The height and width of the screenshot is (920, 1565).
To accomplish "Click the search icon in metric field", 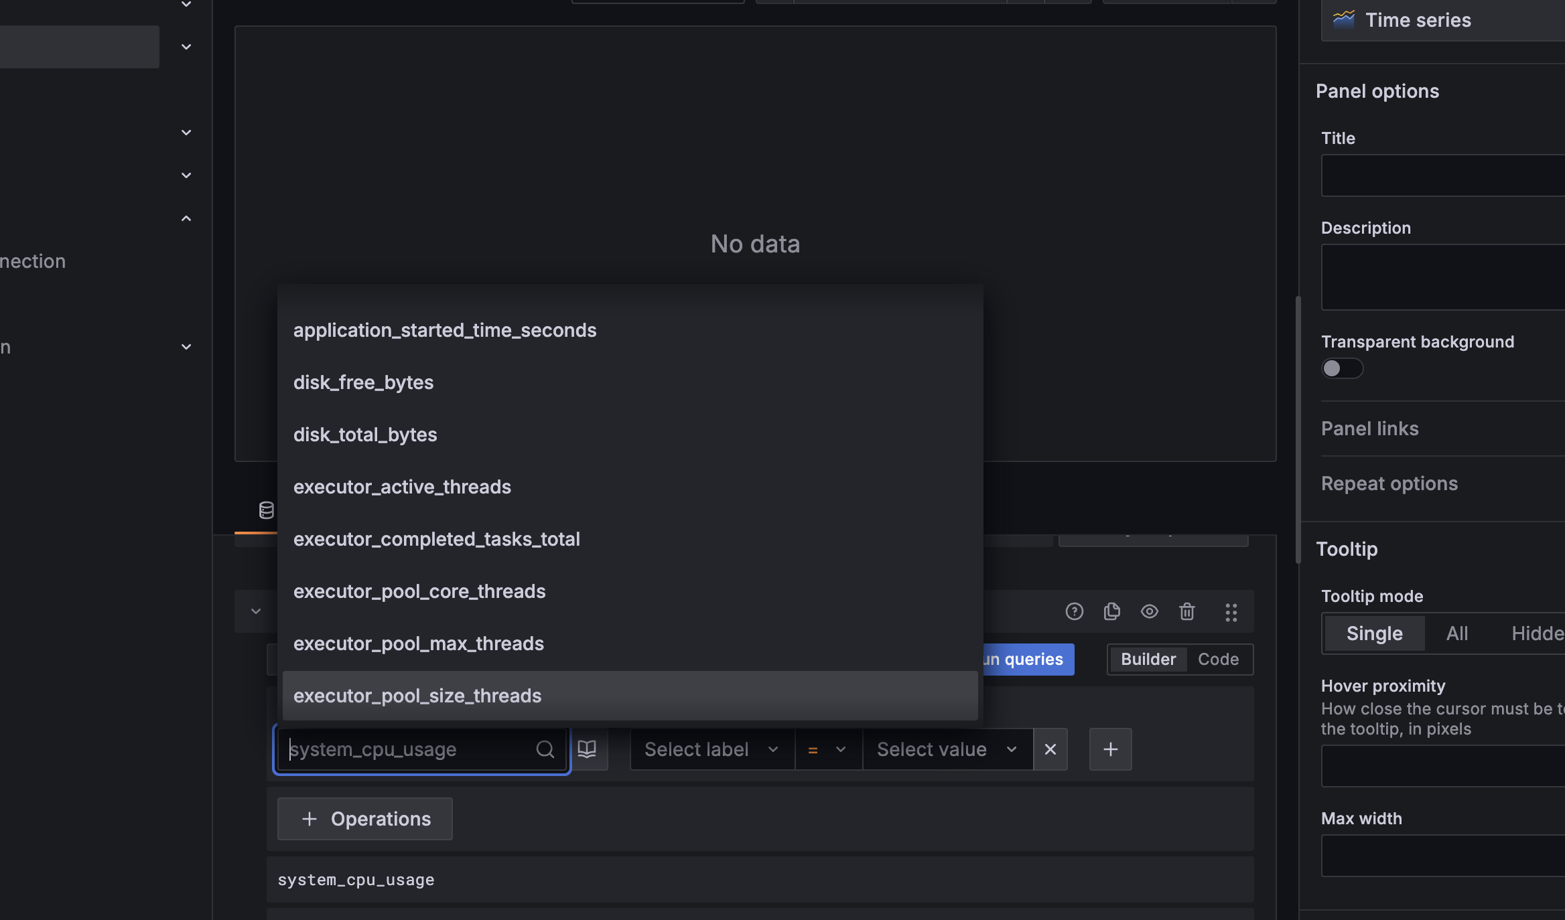I will [x=545, y=749].
